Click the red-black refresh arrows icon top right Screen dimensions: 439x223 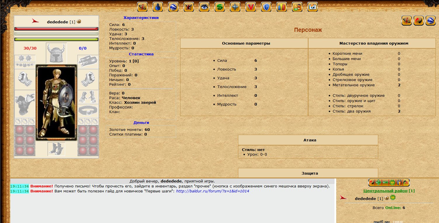[x=419, y=20]
